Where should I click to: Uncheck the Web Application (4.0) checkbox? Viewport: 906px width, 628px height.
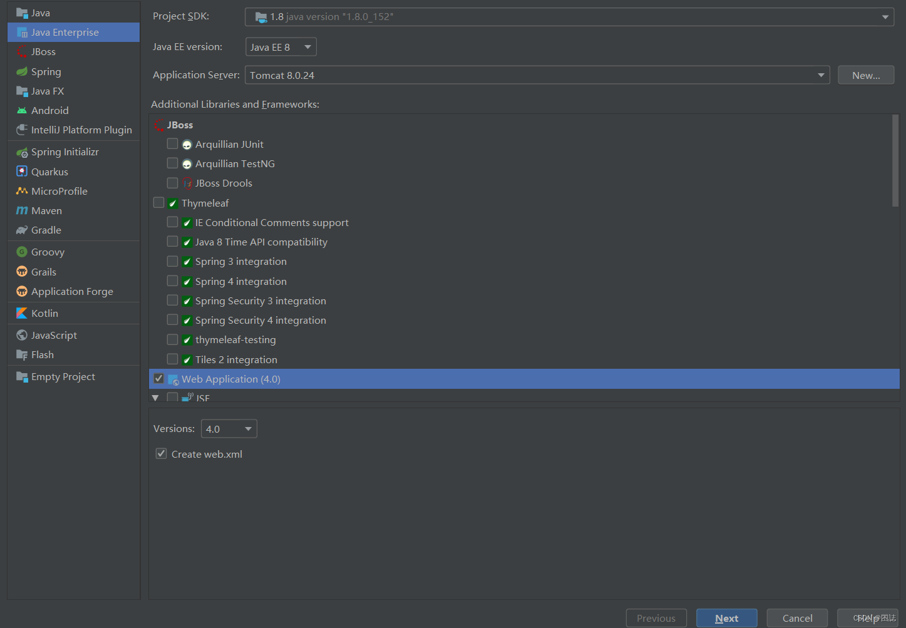point(158,379)
